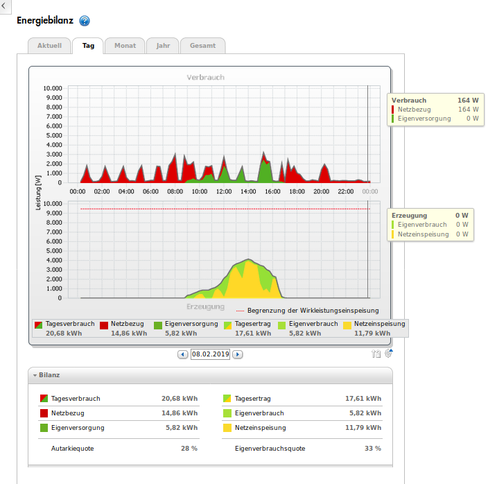The width and height of the screenshot is (497, 484).
Task: Go to the next day
Action: pyautogui.click(x=237, y=354)
